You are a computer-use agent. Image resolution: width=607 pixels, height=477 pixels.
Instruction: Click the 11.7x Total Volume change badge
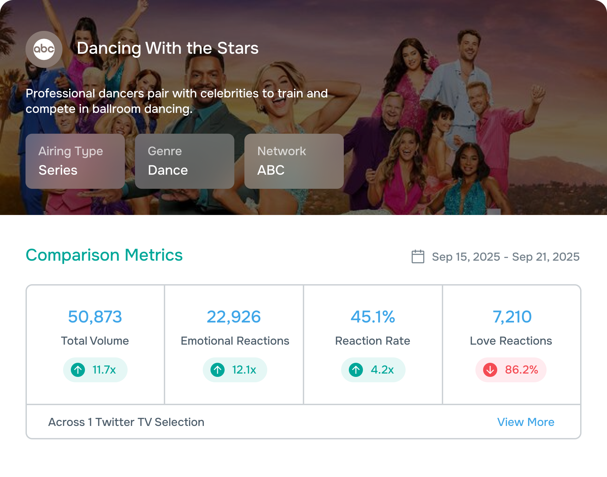[x=95, y=370]
